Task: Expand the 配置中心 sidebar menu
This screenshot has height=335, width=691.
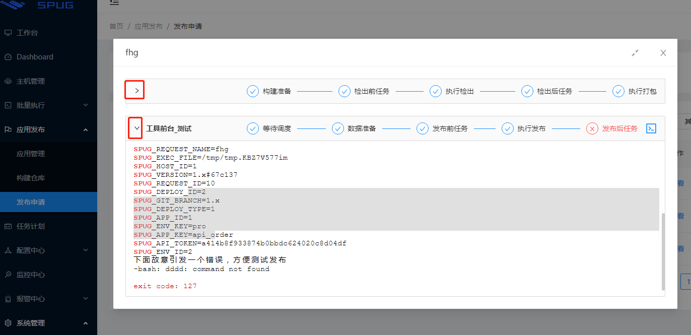Action: click(x=48, y=250)
